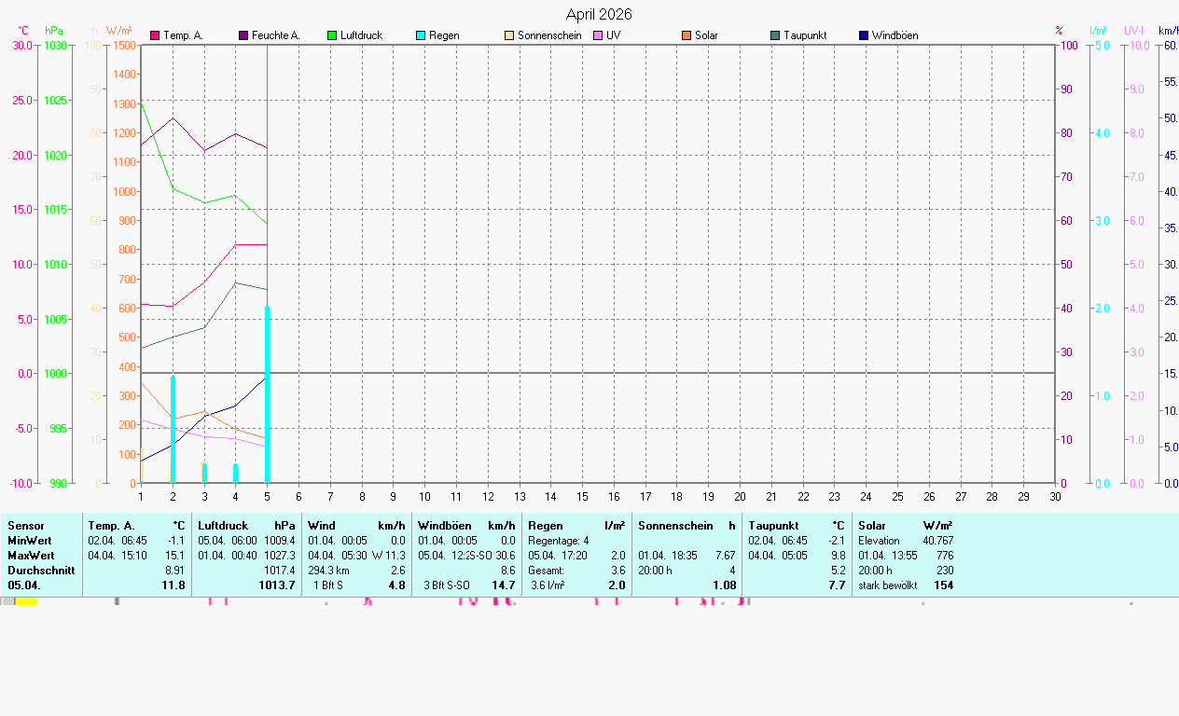Image resolution: width=1179 pixels, height=716 pixels.
Task: Click the dark blue Windböen legend swatch
Action: click(x=864, y=35)
